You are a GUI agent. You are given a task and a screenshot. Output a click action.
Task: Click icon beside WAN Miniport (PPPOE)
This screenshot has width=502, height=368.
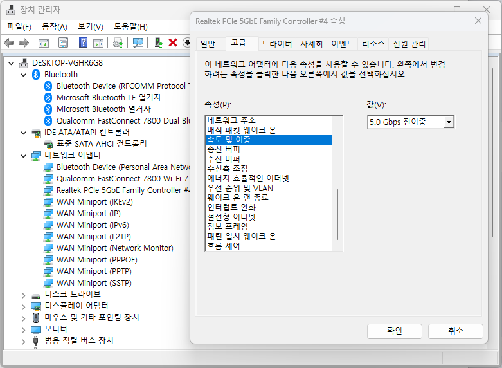[x=48, y=260]
